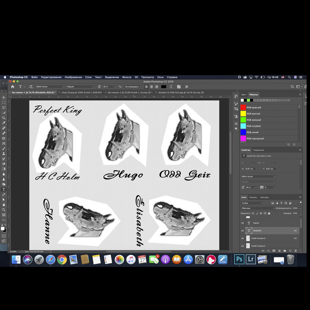Pick RGB красный swatch

coord(243,107)
